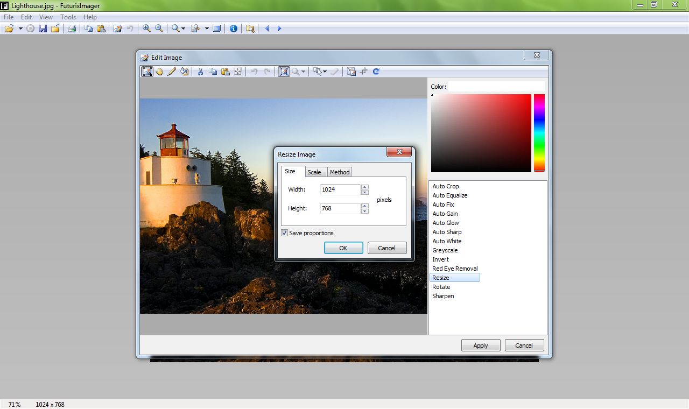Click the Save floppy disk icon
The image size is (689, 409).
43,29
